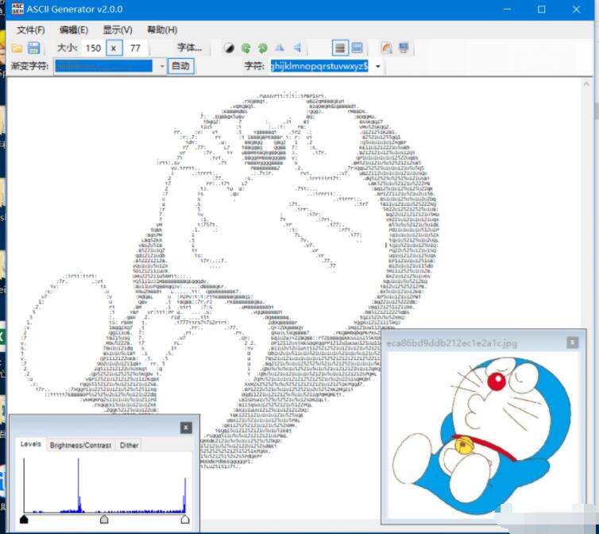
Task: Click the width field showing 150
Action: (x=93, y=48)
